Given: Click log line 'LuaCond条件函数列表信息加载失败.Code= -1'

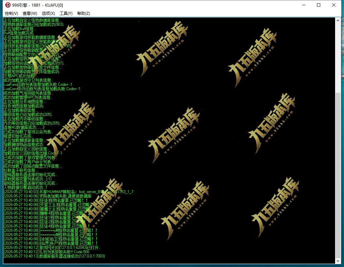Looking at the screenshot, I should pos(42,89).
